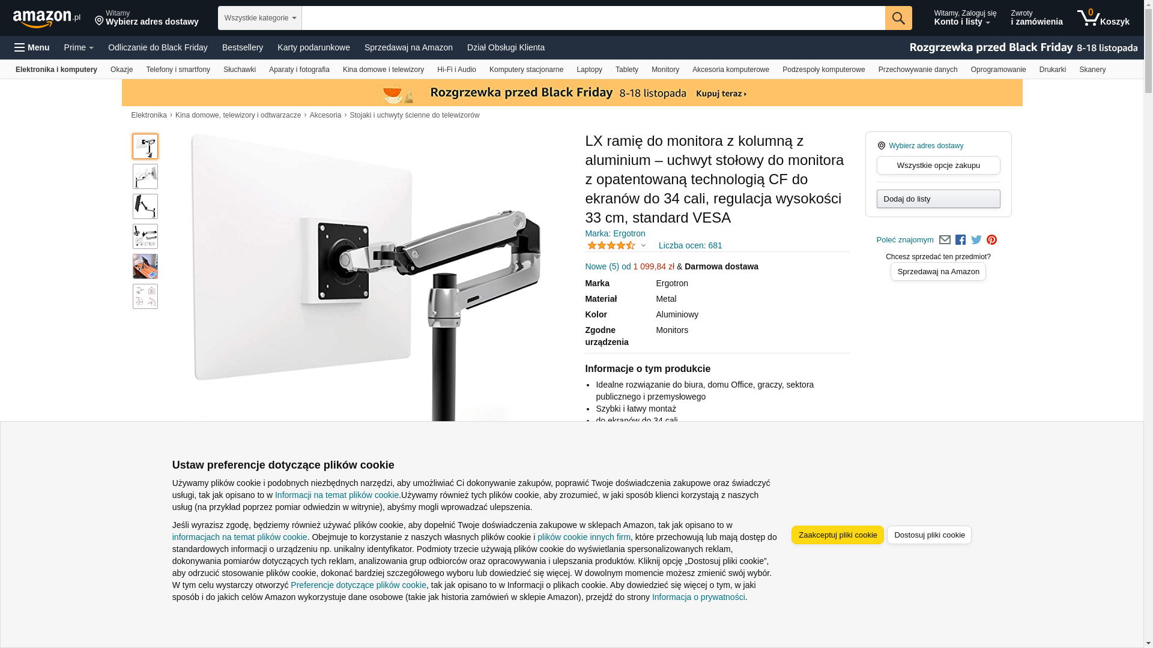Click the search magnifier button

pyautogui.click(x=898, y=18)
